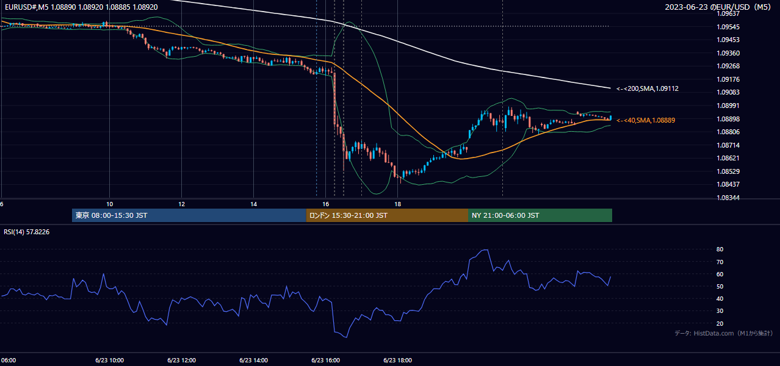Click the 6/23 12:00 bottom time label
Image resolution: width=780 pixels, height=366 pixels.
click(182, 360)
